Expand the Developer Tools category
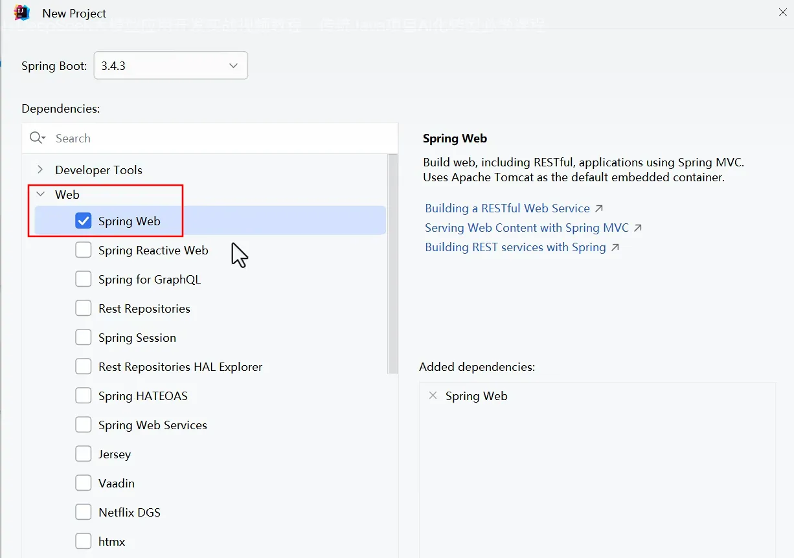Screen dimensions: 794x558 click(x=40, y=170)
